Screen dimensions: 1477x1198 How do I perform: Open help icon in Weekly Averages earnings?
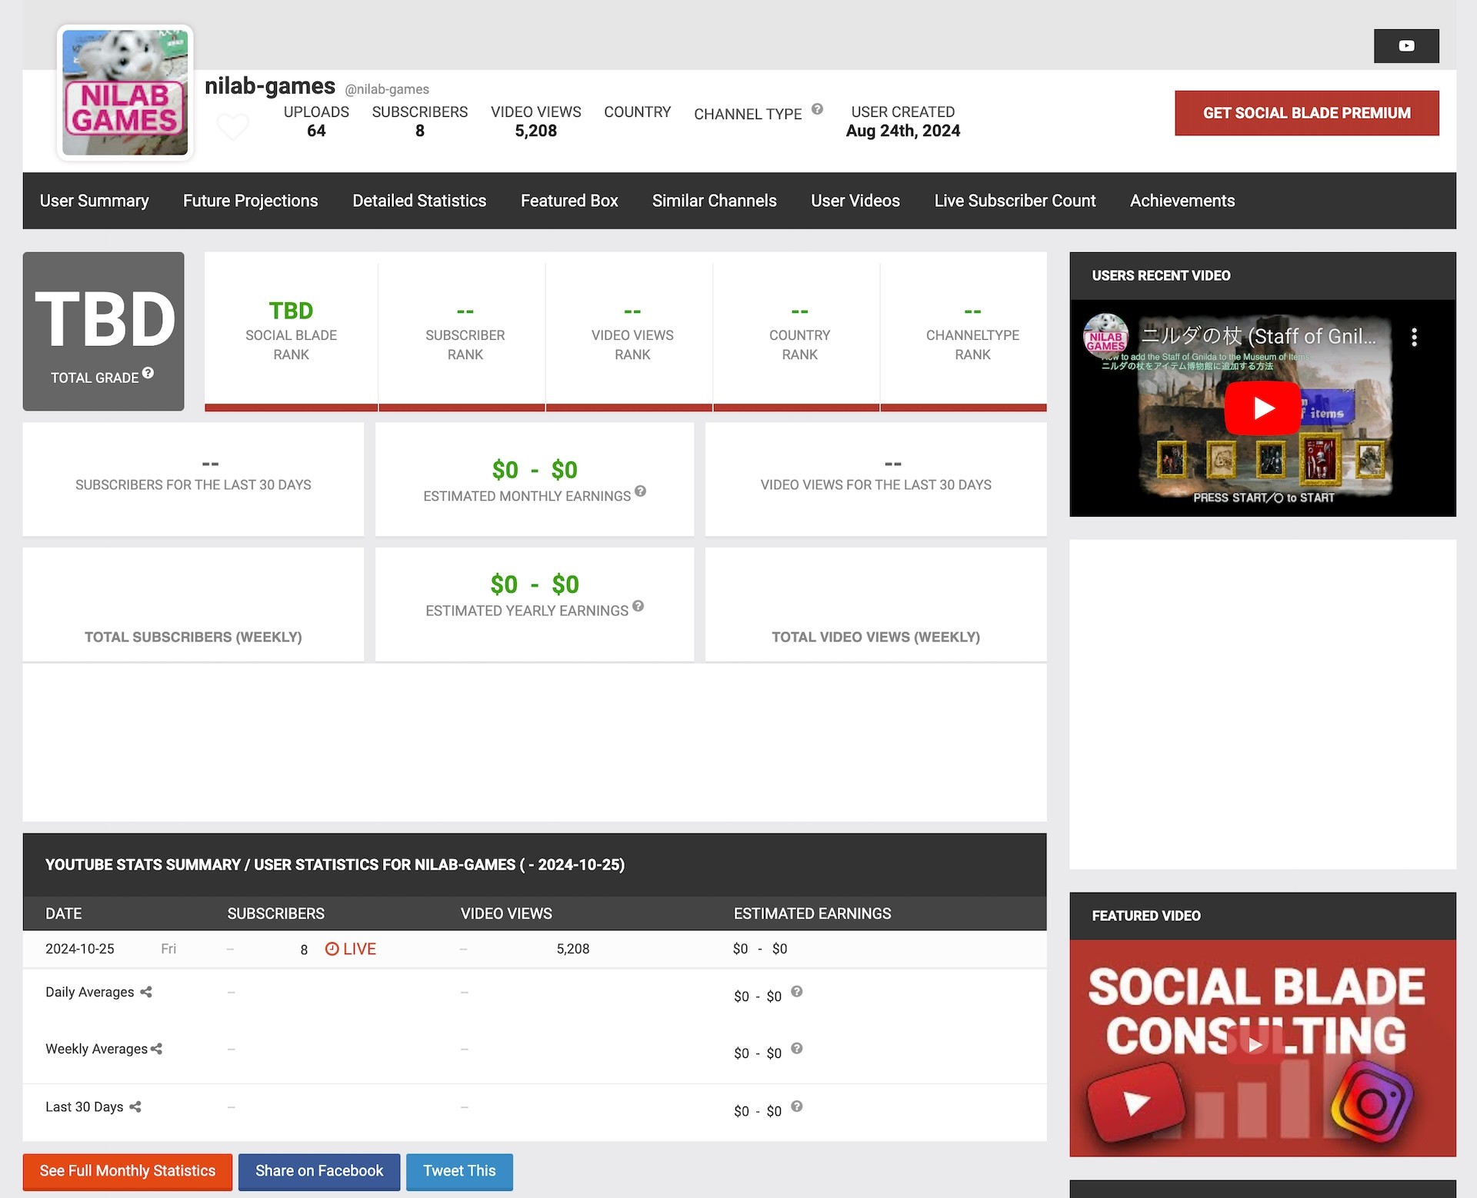click(797, 1048)
